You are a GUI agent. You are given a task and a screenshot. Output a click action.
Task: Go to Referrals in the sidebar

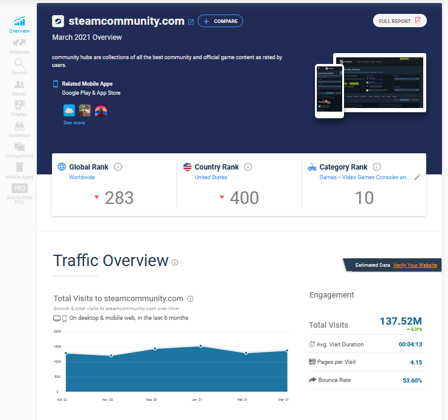tap(19, 46)
